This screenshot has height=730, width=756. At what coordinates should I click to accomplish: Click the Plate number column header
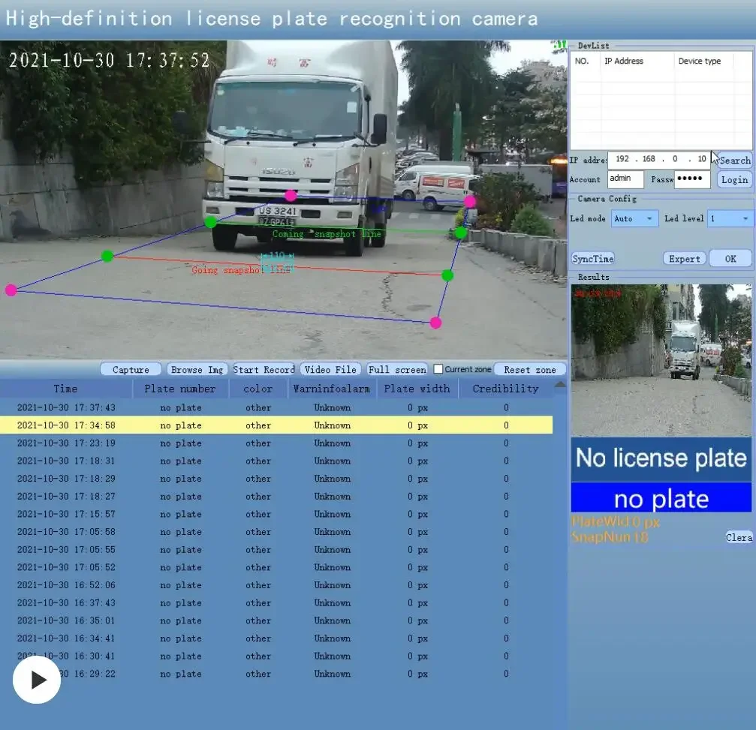coord(180,389)
